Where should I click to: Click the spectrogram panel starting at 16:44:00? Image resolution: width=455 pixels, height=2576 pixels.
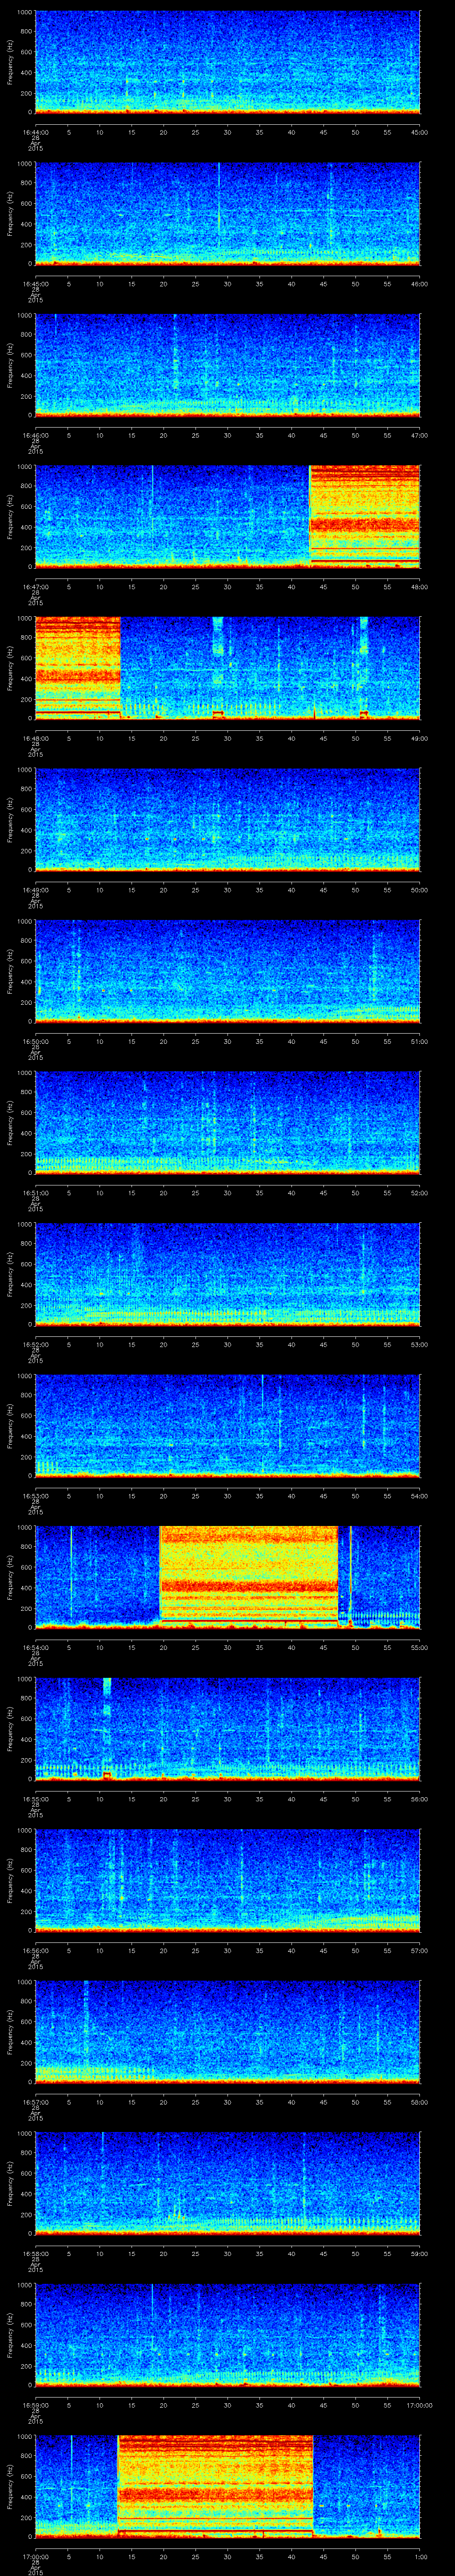[228, 62]
